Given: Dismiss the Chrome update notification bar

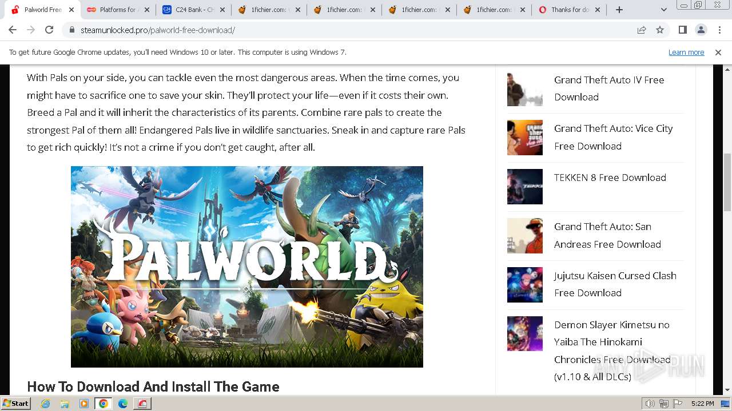Looking at the screenshot, I should point(718,53).
